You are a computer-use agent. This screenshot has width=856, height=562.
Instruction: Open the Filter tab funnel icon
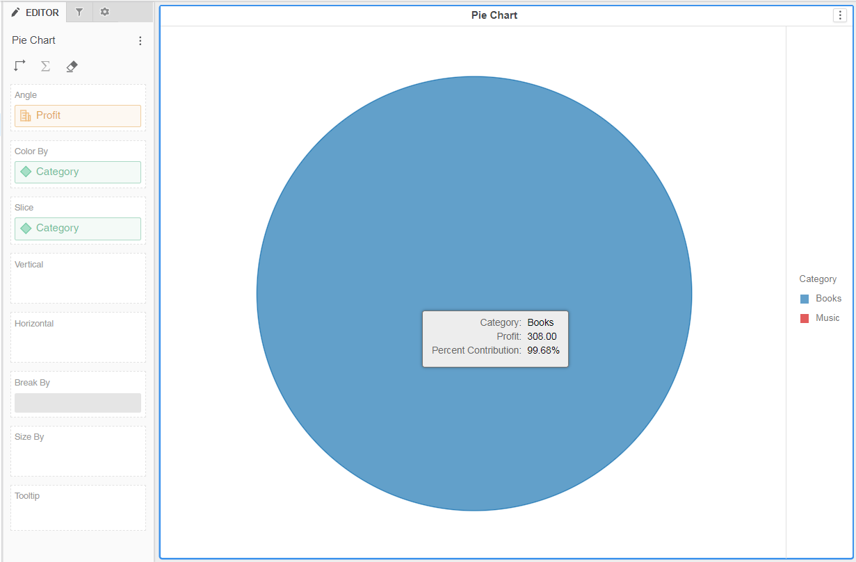click(79, 12)
